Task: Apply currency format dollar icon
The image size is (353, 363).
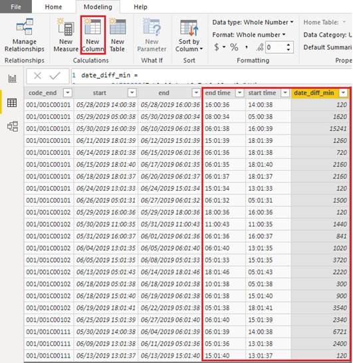Action: [217, 47]
